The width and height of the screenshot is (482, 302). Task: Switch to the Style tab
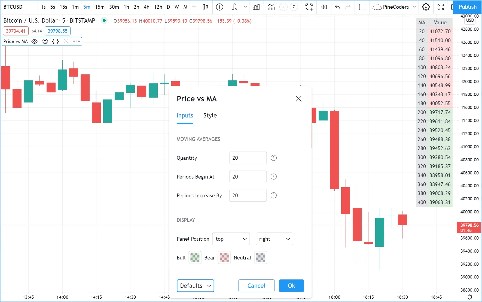210,116
